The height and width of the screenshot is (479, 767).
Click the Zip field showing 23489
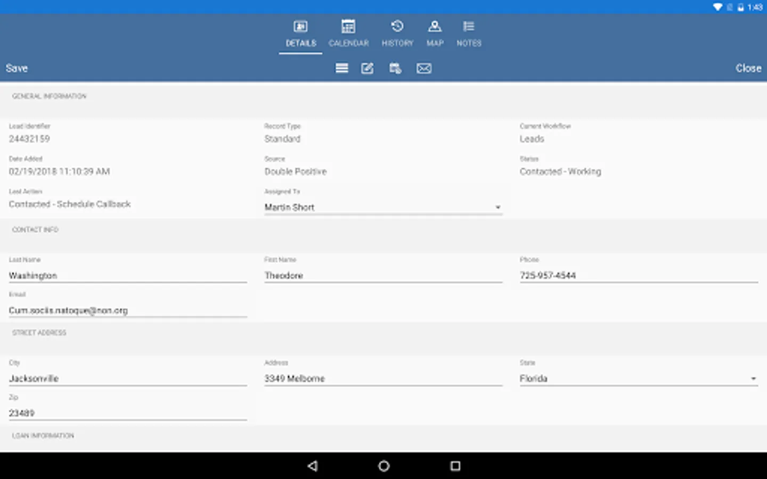tap(127, 413)
